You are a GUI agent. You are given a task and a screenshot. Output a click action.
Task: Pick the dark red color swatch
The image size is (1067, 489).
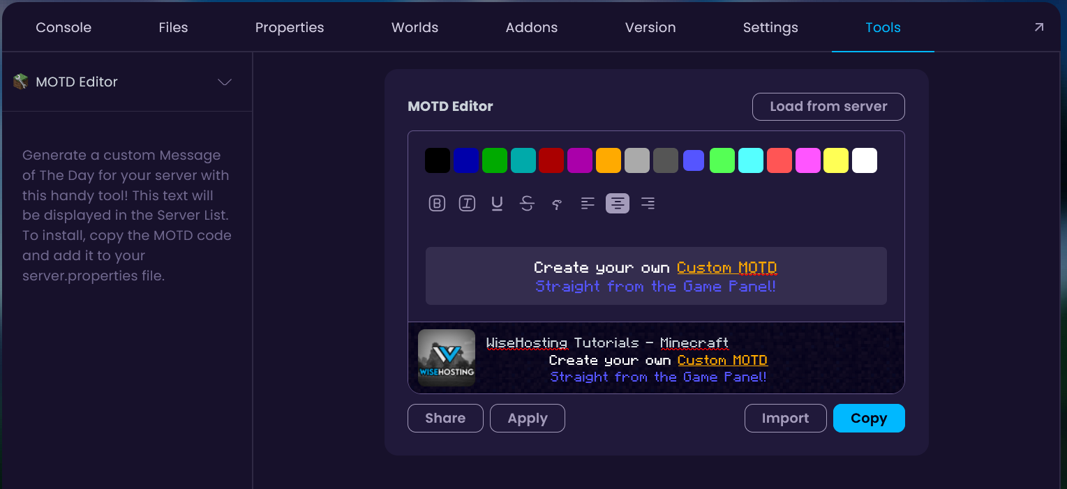click(x=551, y=160)
